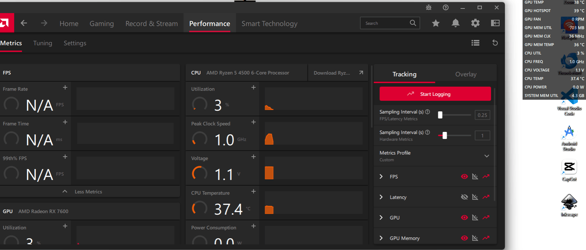Toggle the sidebar panel icon
Screen dimensions: 586x250
pos(495,23)
